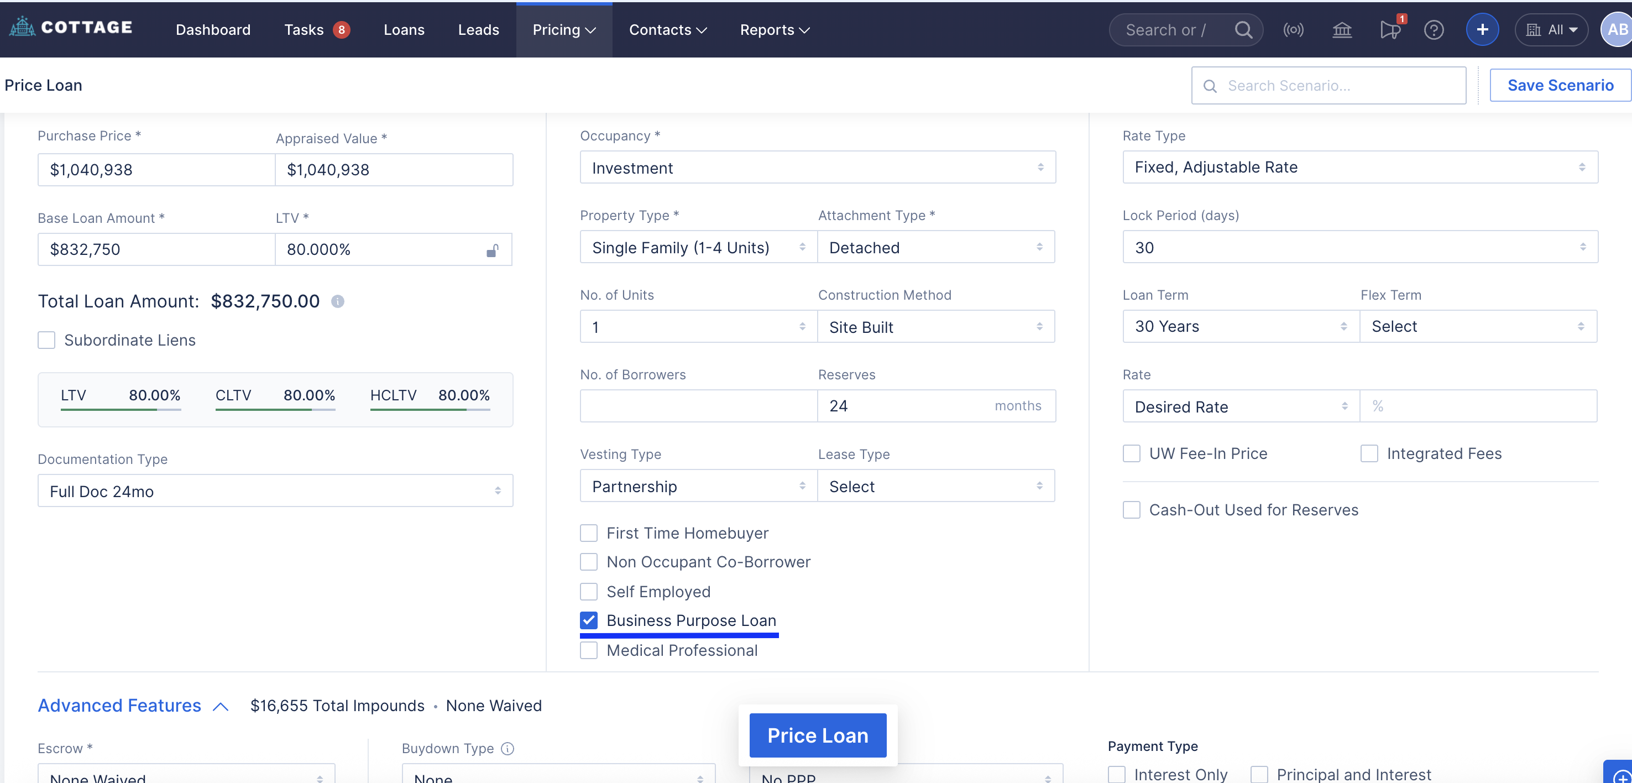
Task: Open the broadcast signal icon
Action: pyautogui.click(x=1293, y=30)
